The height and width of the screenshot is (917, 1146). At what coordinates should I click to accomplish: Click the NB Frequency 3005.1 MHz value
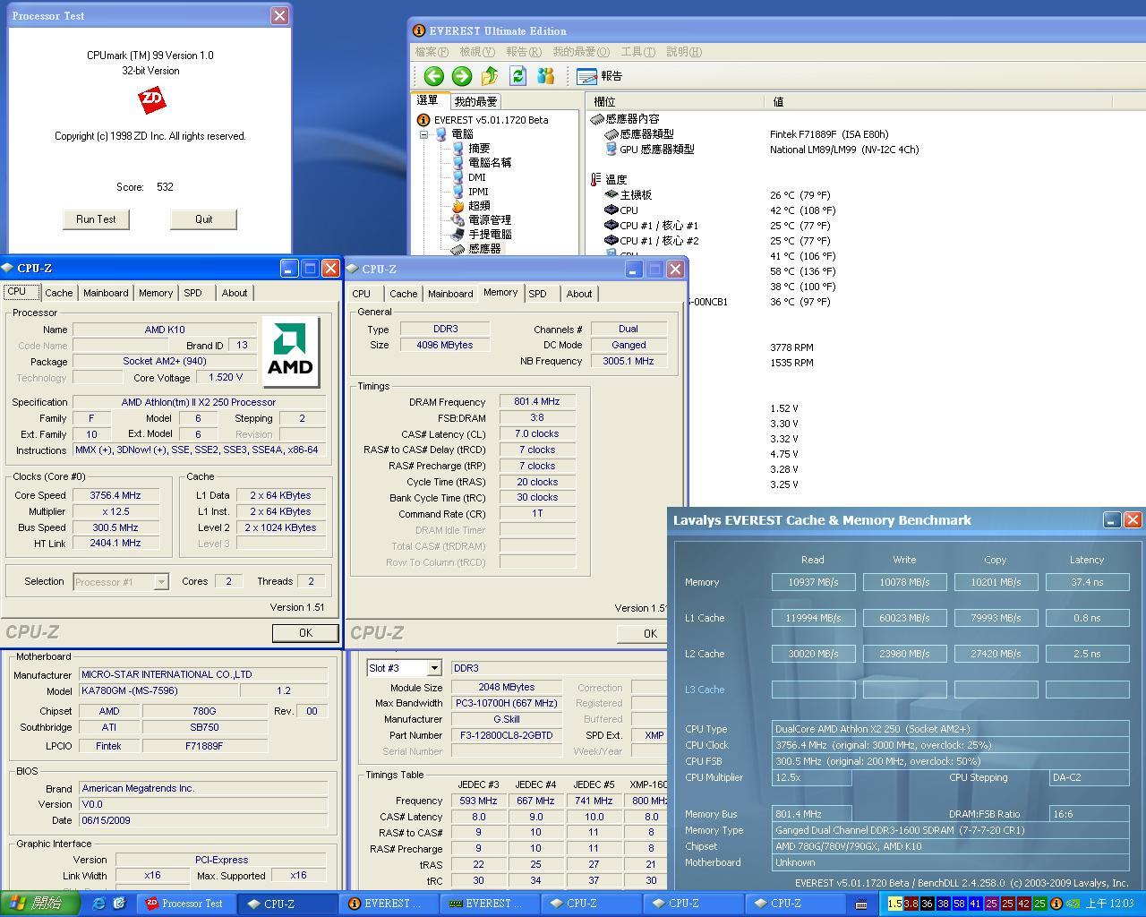tap(629, 361)
